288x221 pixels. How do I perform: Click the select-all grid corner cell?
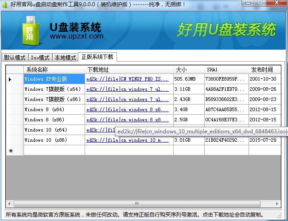click(15, 70)
